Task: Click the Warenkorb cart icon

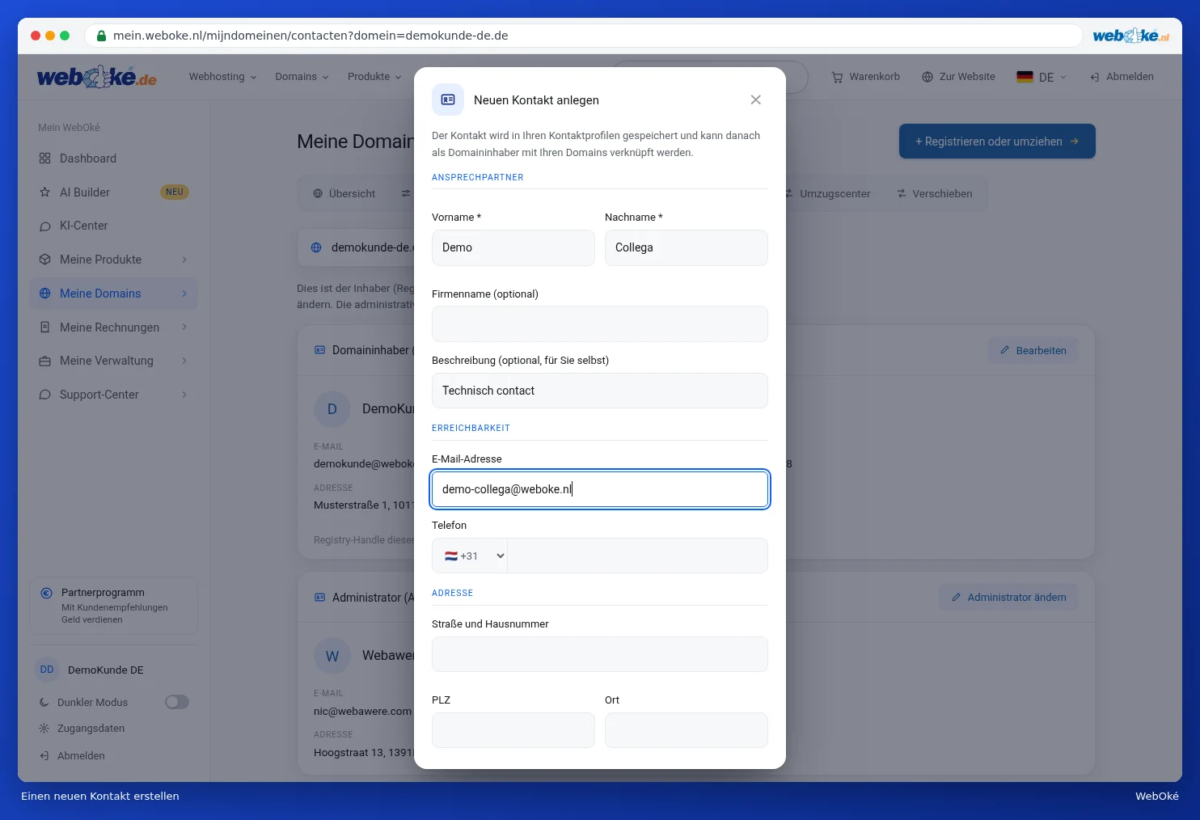Action: (x=837, y=77)
